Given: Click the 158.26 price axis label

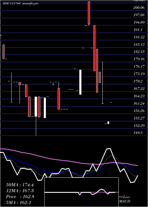Looking at the screenshot, I should tap(139, 111).
